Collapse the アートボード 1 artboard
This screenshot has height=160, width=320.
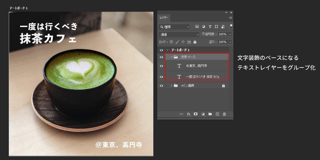pos(167,50)
